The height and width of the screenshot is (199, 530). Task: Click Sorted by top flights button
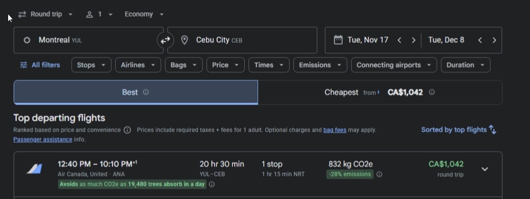pos(459,129)
